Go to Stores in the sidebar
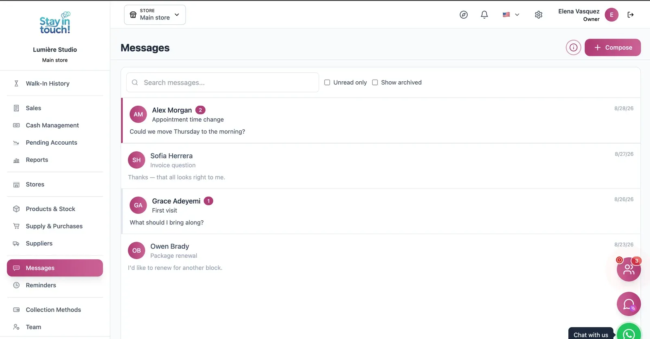The height and width of the screenshot is (339, 650). (55, 185)
